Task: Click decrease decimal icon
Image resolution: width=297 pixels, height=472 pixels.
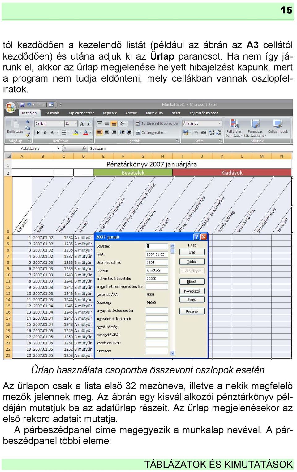Action: (219, 133)
